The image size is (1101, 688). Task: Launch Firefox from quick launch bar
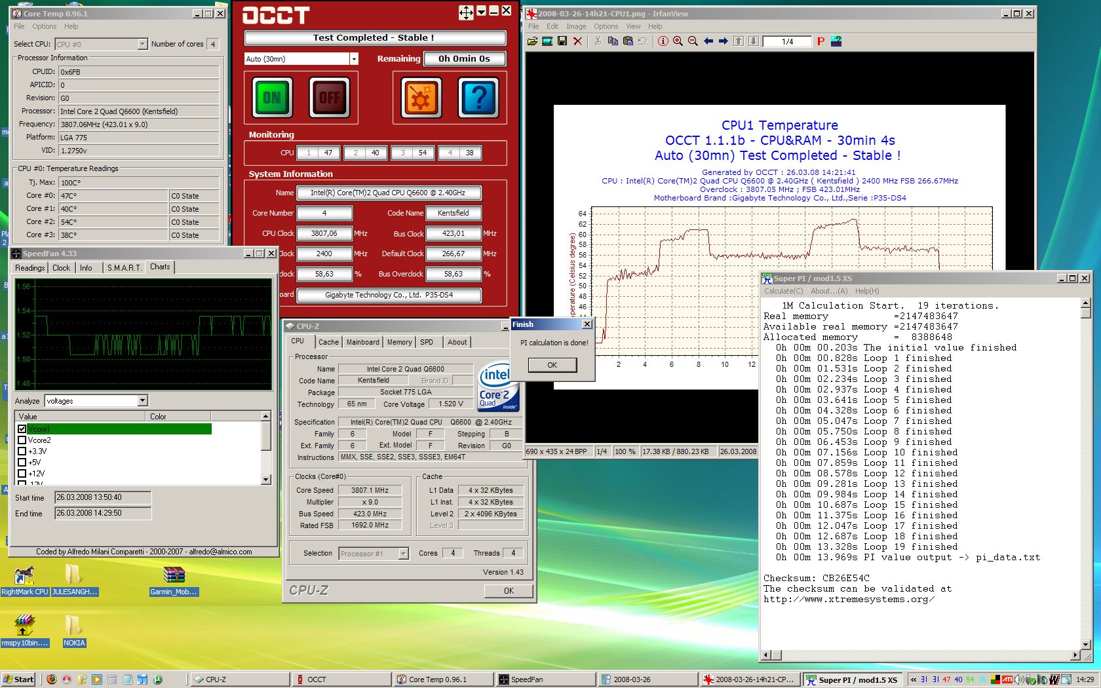(x=52, y=679)
